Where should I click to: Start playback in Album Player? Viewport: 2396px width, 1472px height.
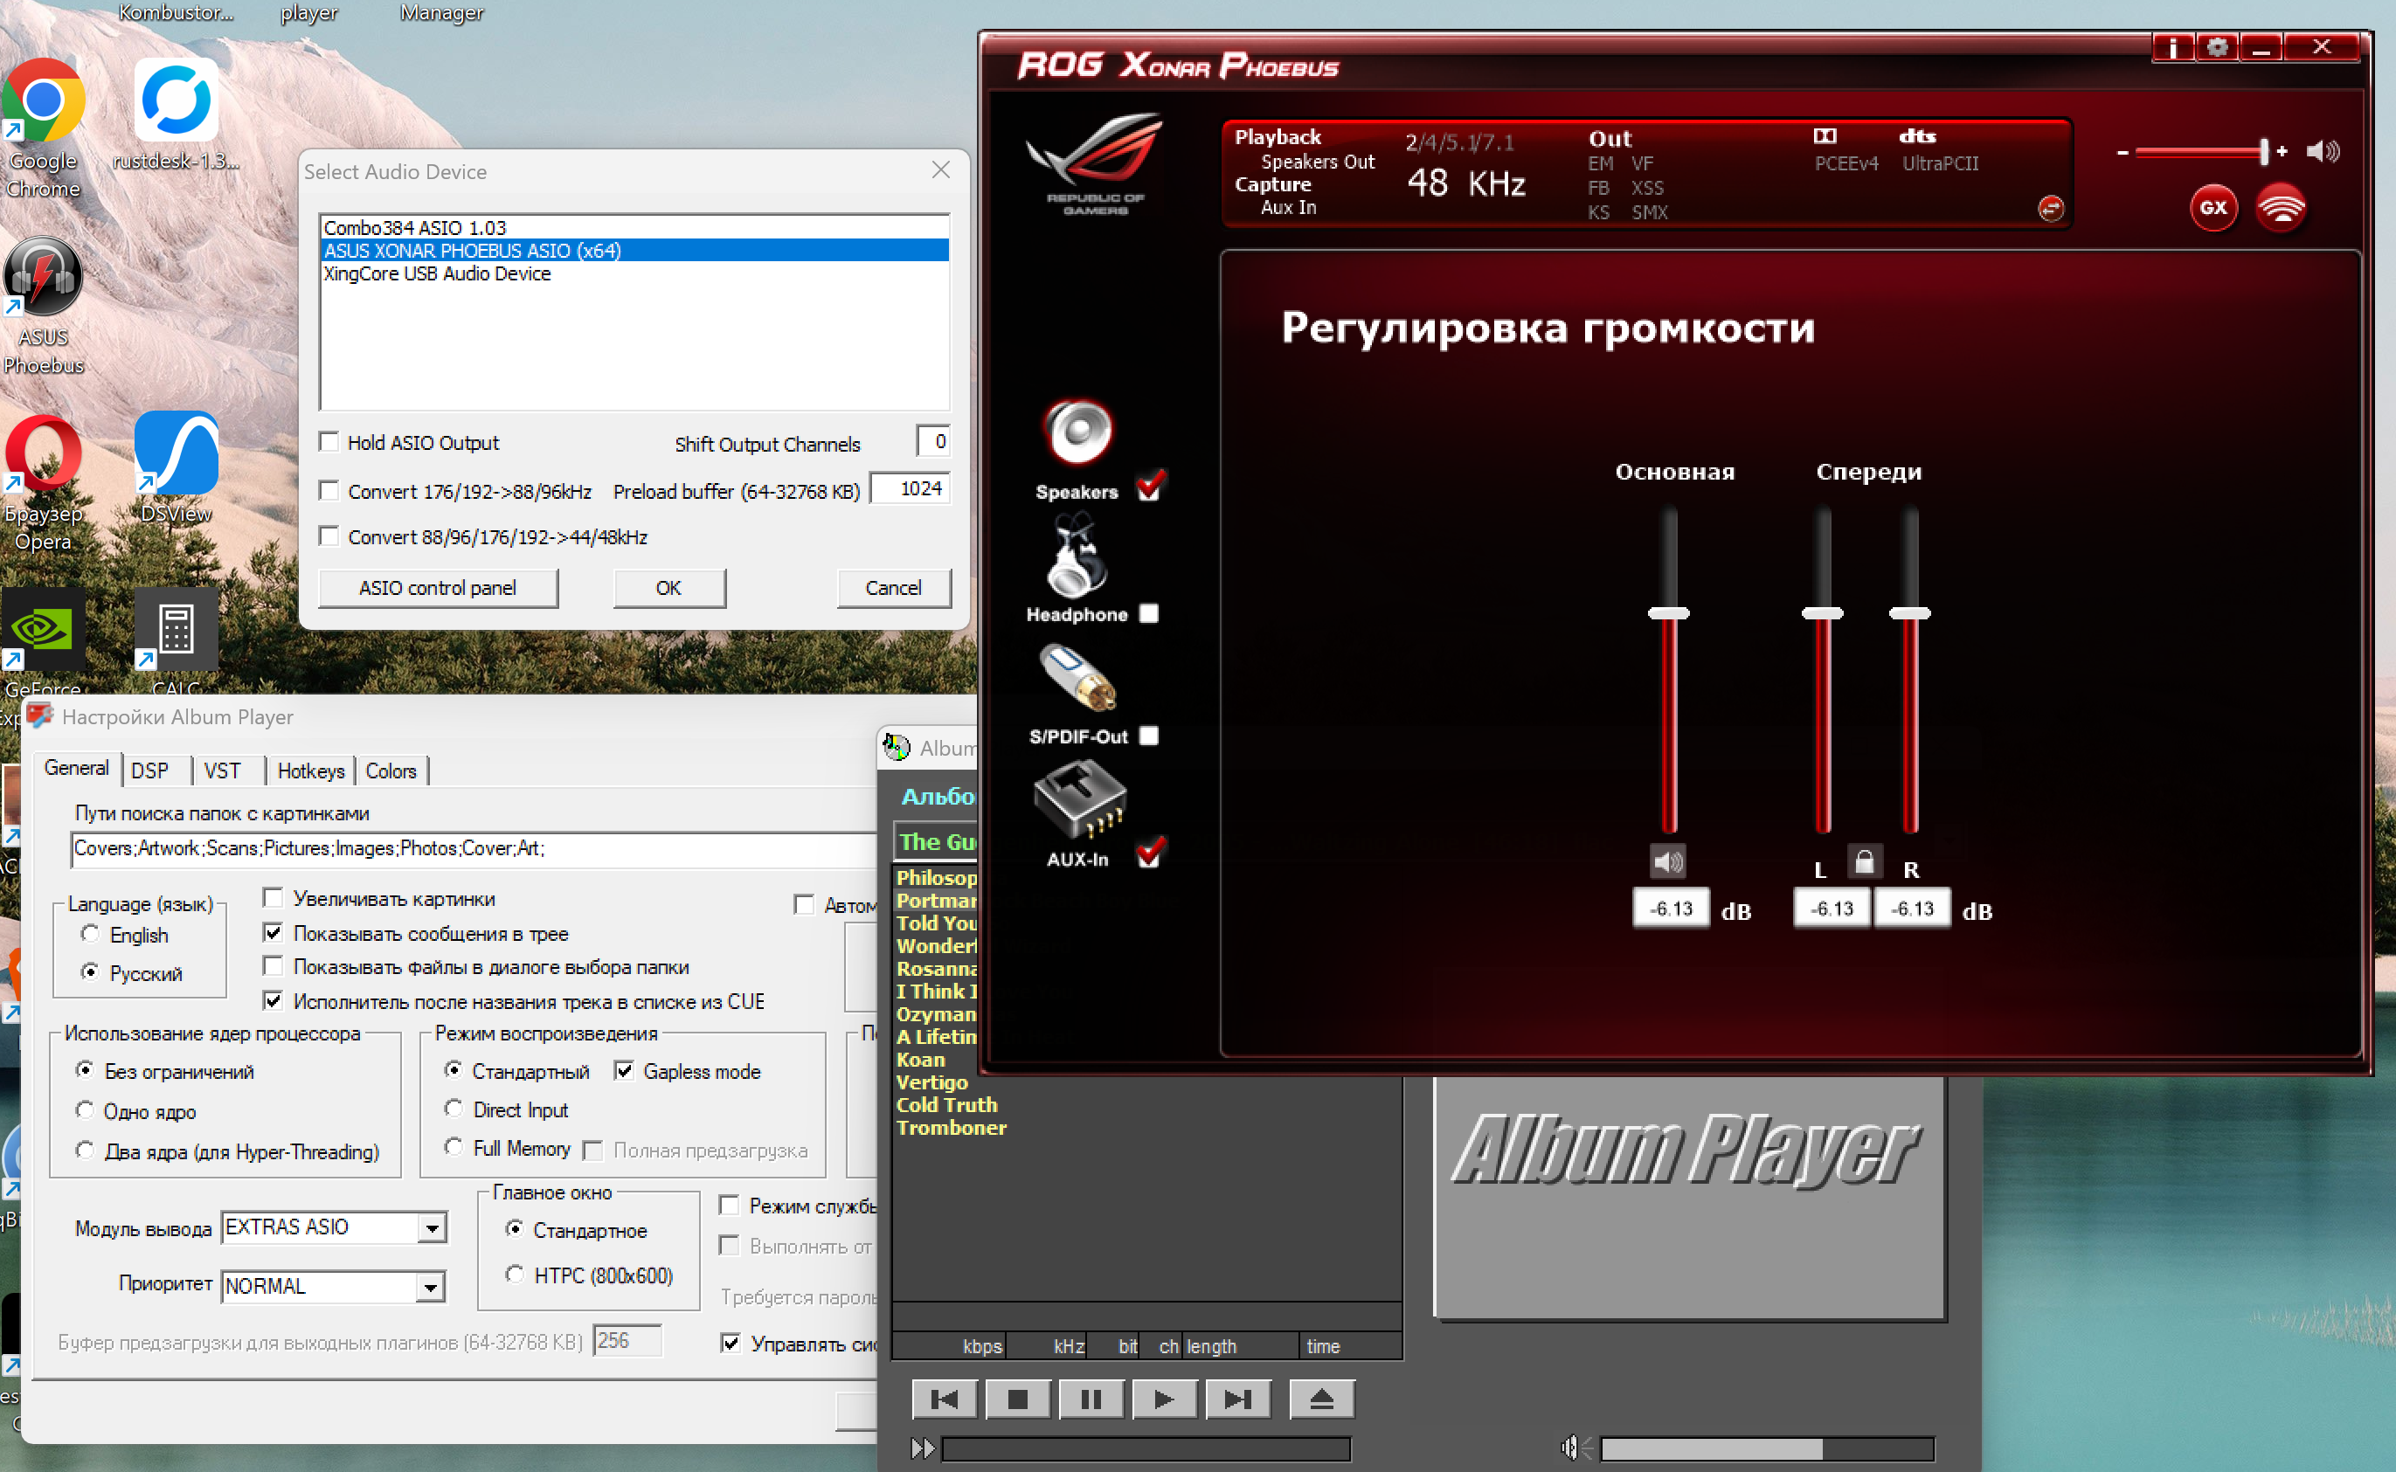point(1163,1399)
